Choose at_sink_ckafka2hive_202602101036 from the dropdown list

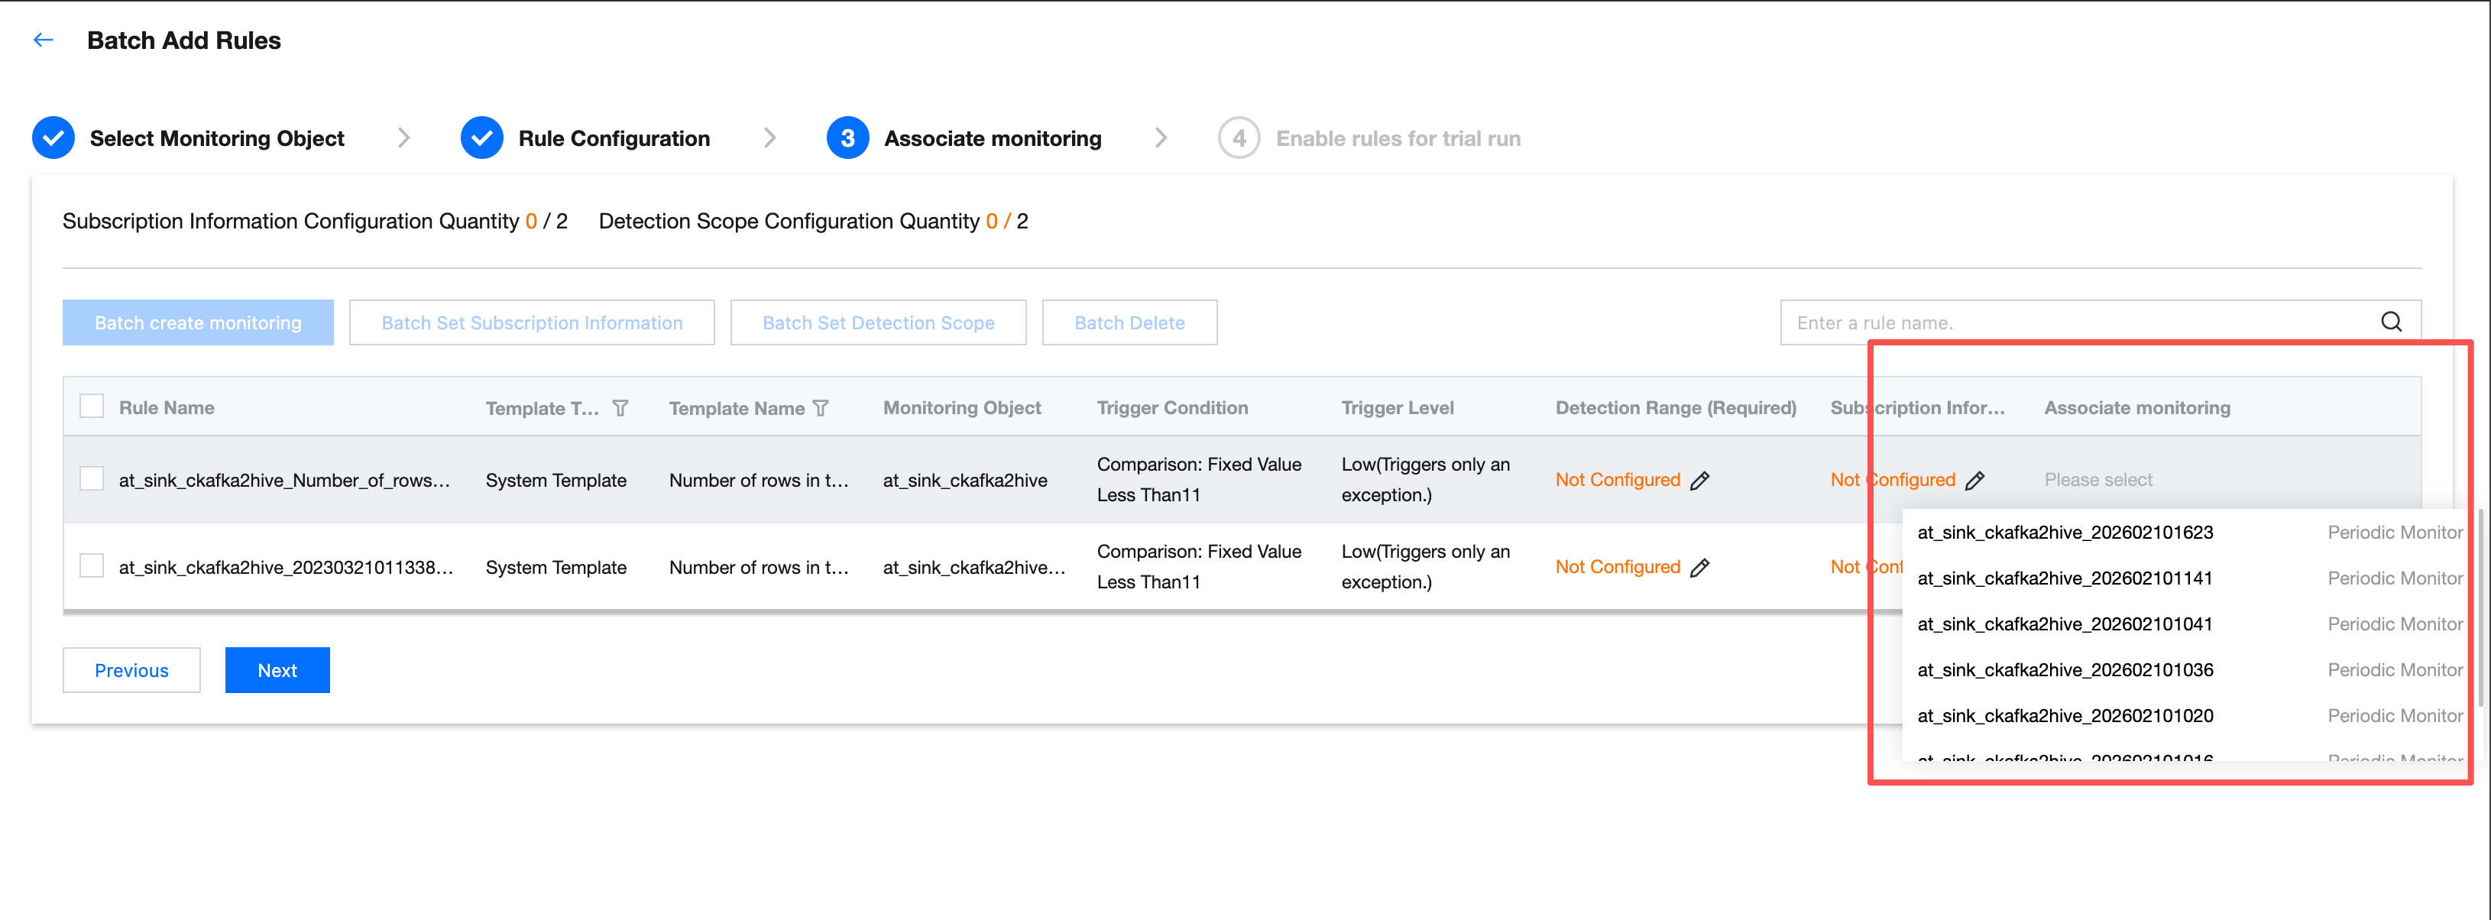click(x=2065, y=669)
